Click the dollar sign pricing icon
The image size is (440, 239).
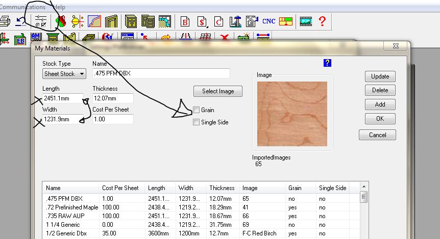202,21
